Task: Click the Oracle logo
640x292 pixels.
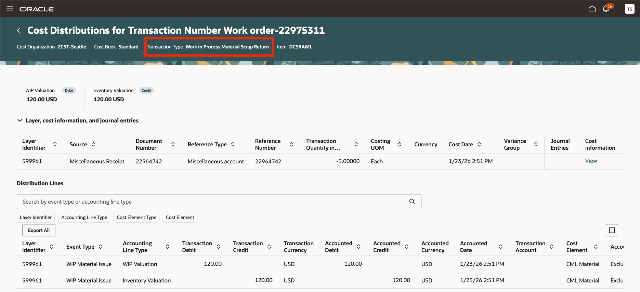Action: pos(37,9)
